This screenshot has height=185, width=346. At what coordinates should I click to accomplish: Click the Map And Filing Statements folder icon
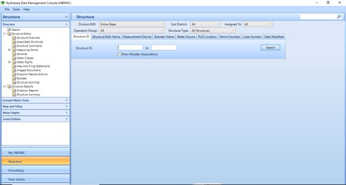coord(14,66)
